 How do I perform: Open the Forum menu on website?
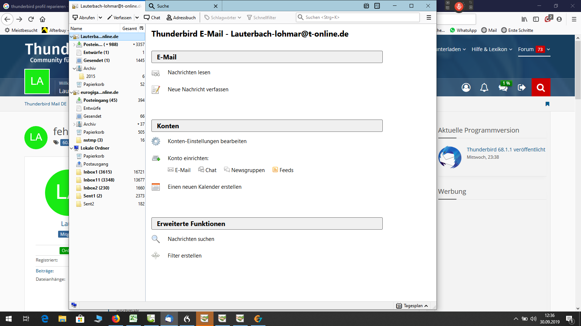[x=534, y=49]
